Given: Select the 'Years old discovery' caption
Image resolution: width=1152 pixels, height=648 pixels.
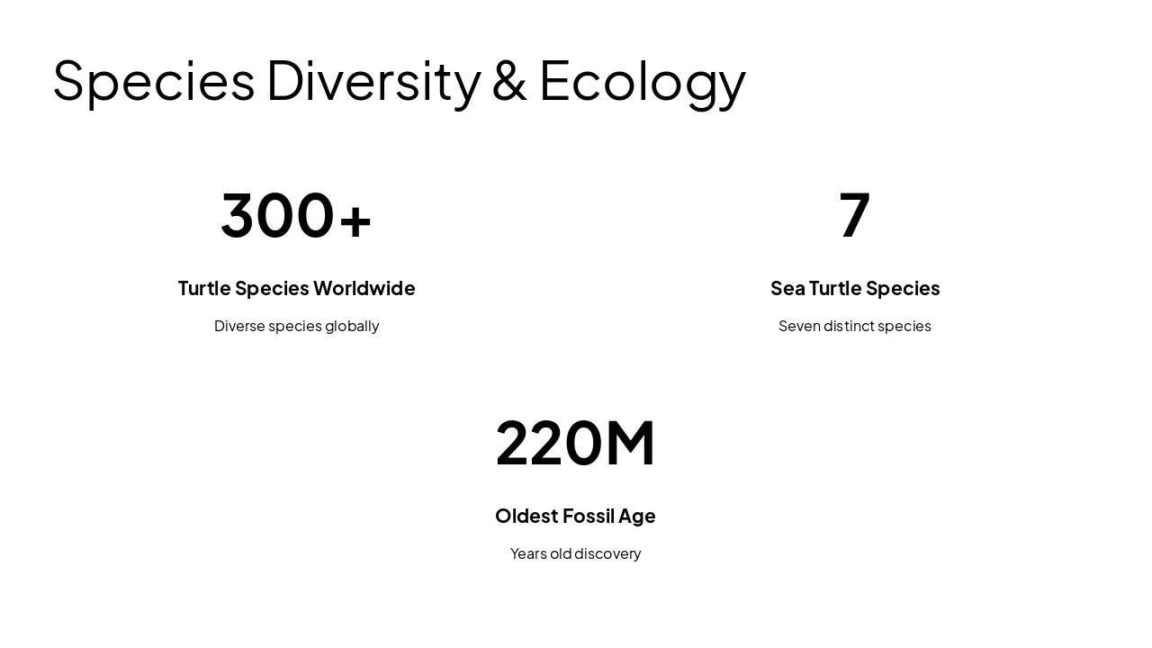Looking at the screenshot, I should click(575, 553).
